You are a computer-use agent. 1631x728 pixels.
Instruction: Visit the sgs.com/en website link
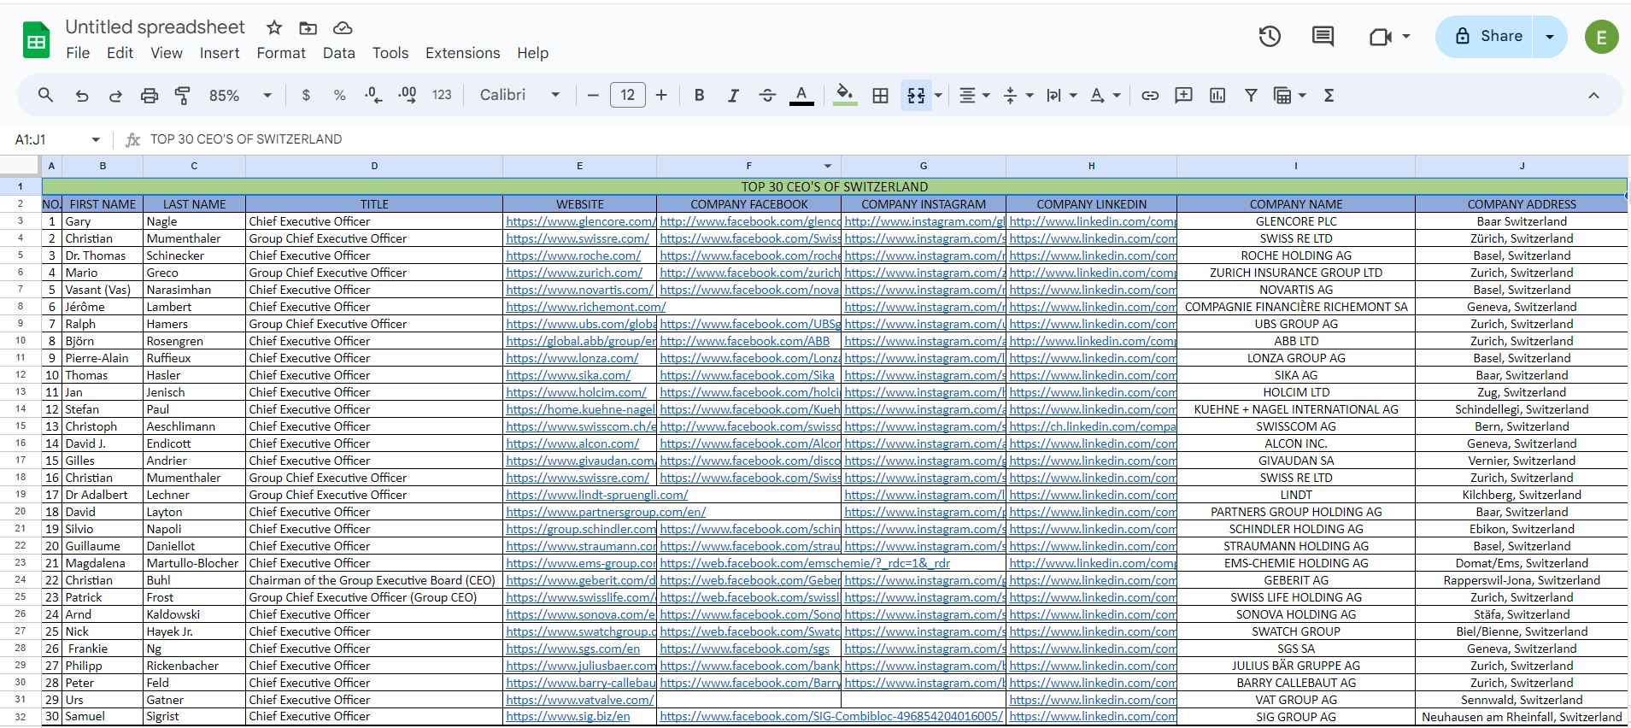point(573,649)
